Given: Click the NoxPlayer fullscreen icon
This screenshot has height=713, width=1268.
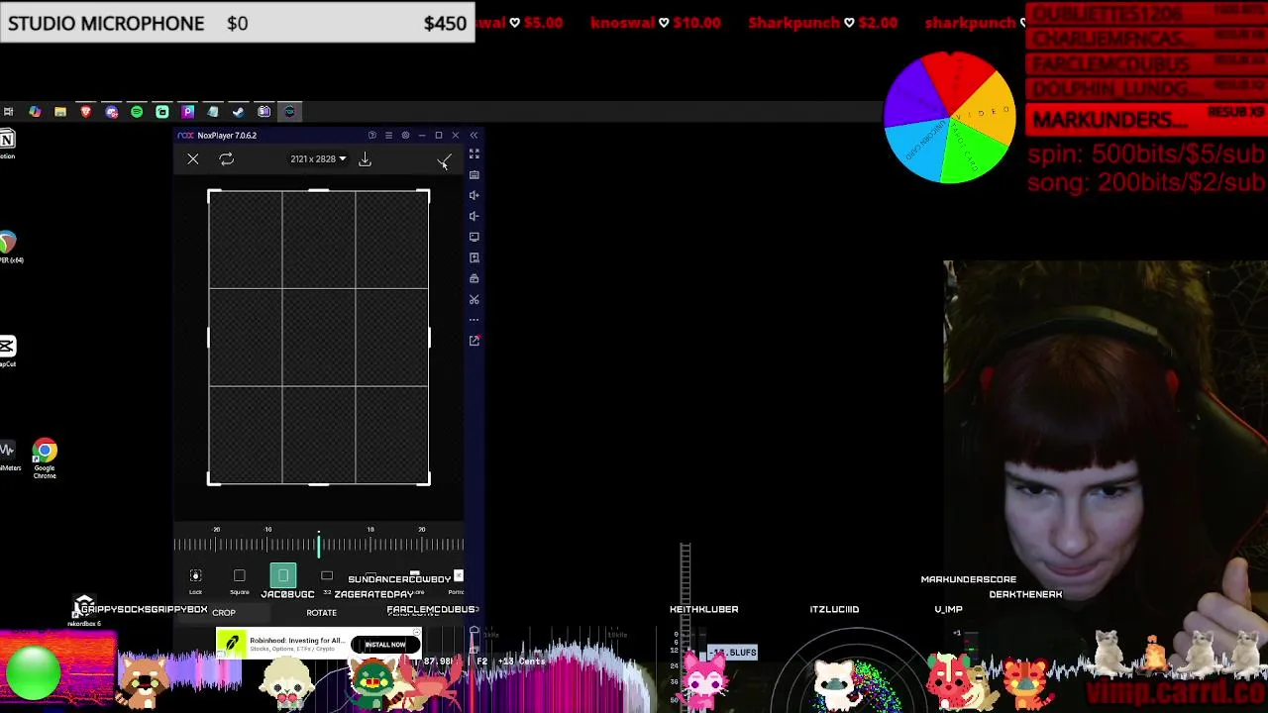Looking at the screenshot, I should point(474,153).
